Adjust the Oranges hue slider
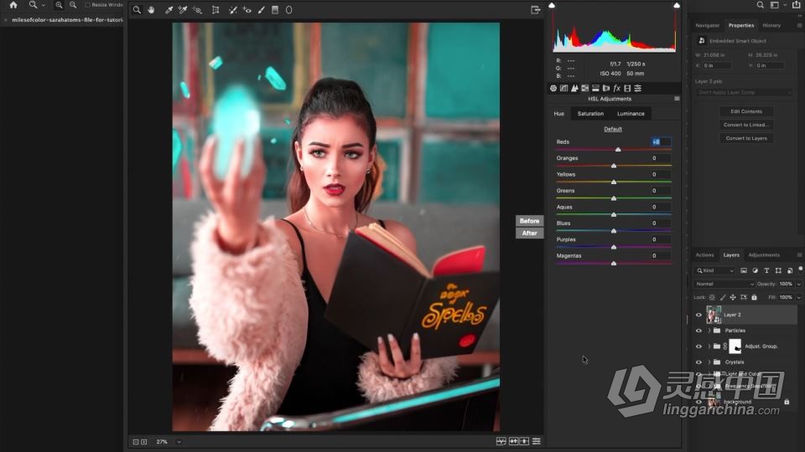This screenshot has width=805, height=452. click(614, 166)
